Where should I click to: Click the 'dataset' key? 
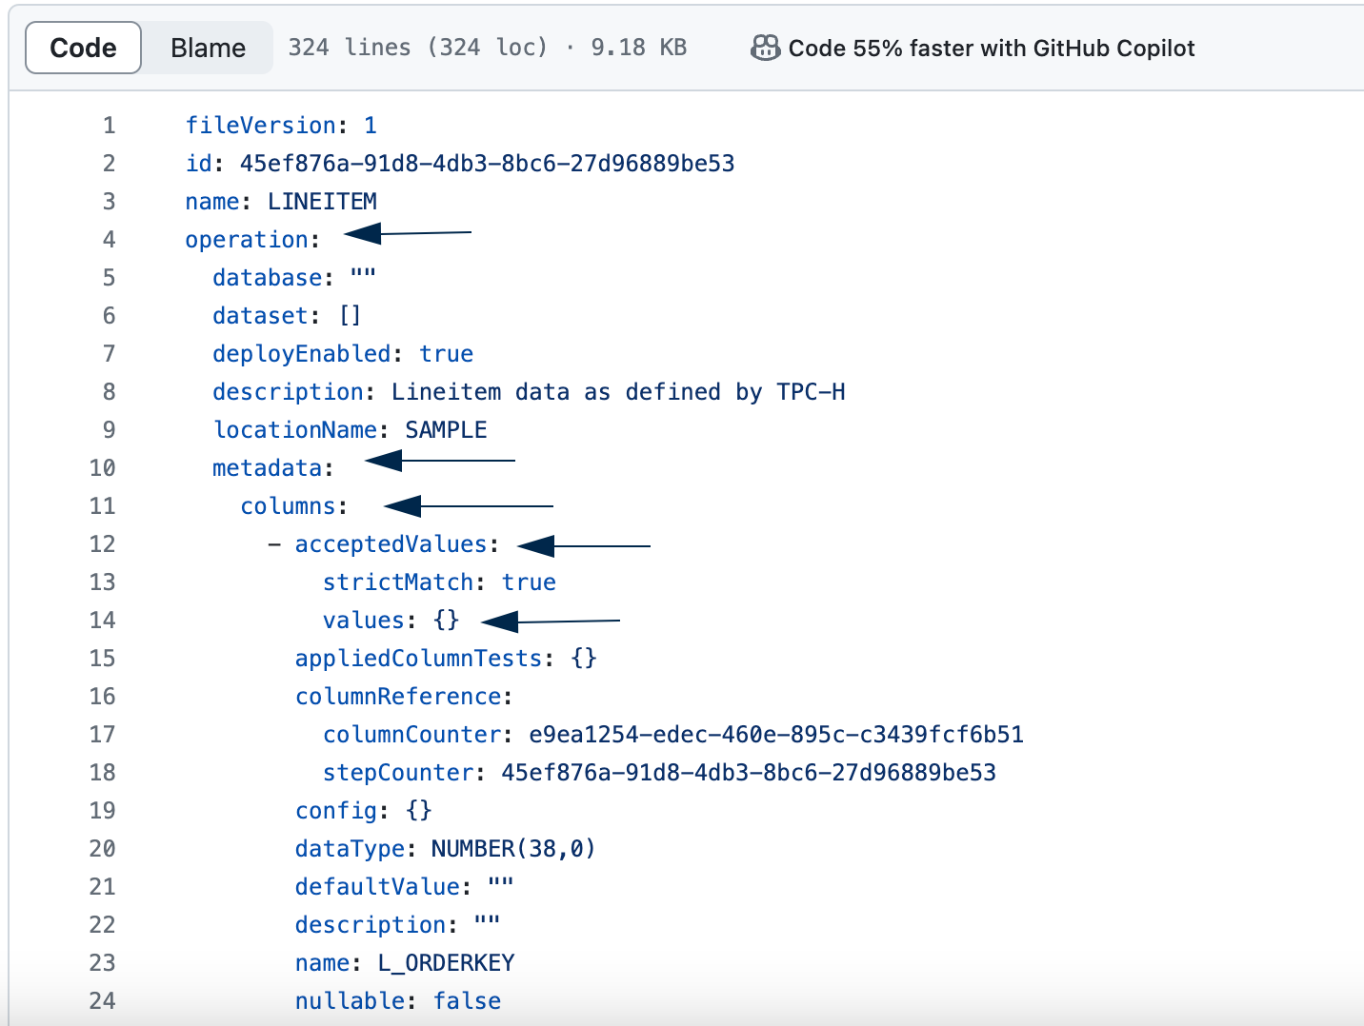tap(260, 316)
